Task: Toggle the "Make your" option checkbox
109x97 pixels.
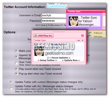Action: coord(16,51)
